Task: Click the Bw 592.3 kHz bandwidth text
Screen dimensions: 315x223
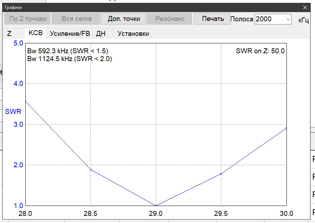Action: (67, 51)
